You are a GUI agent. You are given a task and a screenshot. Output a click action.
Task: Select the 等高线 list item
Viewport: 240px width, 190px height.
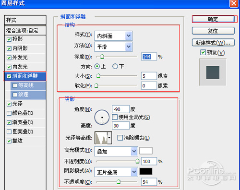[28, 85]
